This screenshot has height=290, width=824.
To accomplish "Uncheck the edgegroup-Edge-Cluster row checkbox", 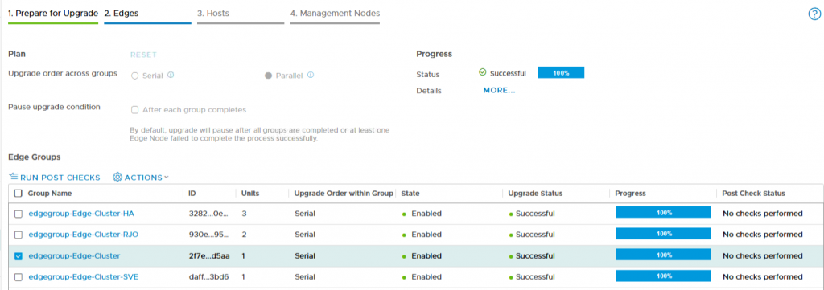I will click(x=19, y=256).
